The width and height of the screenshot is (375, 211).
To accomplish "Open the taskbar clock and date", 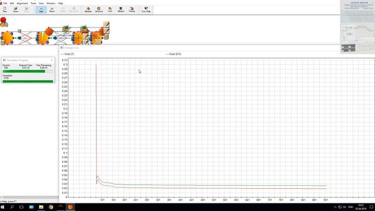I will click(361, 207).
